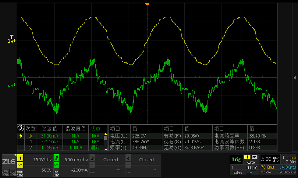Select harmonic order 2 value 1.129mA
298x178 pixels.
tap(49, 147)
